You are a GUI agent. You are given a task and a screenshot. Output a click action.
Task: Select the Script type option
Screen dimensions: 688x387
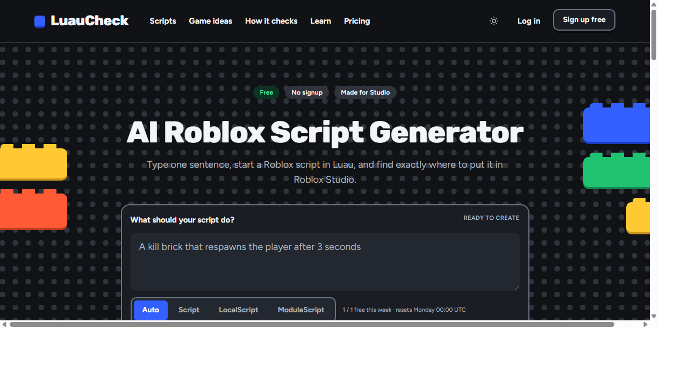189,310
